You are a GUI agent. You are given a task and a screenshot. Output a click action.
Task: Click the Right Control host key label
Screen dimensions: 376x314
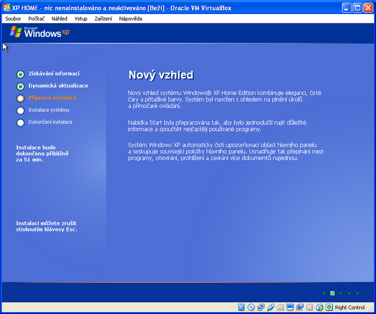coord(350,308)
